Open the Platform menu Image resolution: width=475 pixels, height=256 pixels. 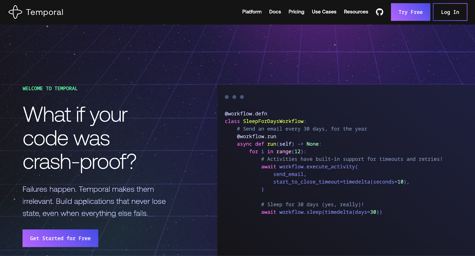(x=252, y=12)
